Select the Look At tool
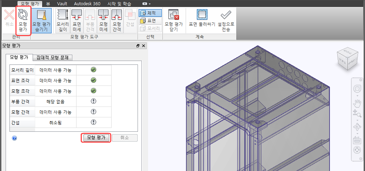 (357, 141)
